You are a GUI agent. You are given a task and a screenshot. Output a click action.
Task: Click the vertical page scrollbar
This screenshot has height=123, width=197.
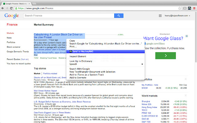click(196, 37)
